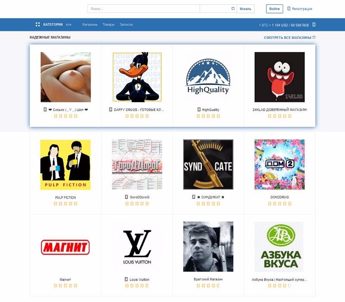Open the HighQuality mountain logo
345x302 pixels.
(x=208, y=77)
